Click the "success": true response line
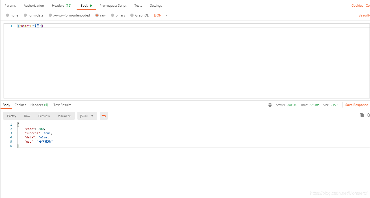 coord(38,133)
